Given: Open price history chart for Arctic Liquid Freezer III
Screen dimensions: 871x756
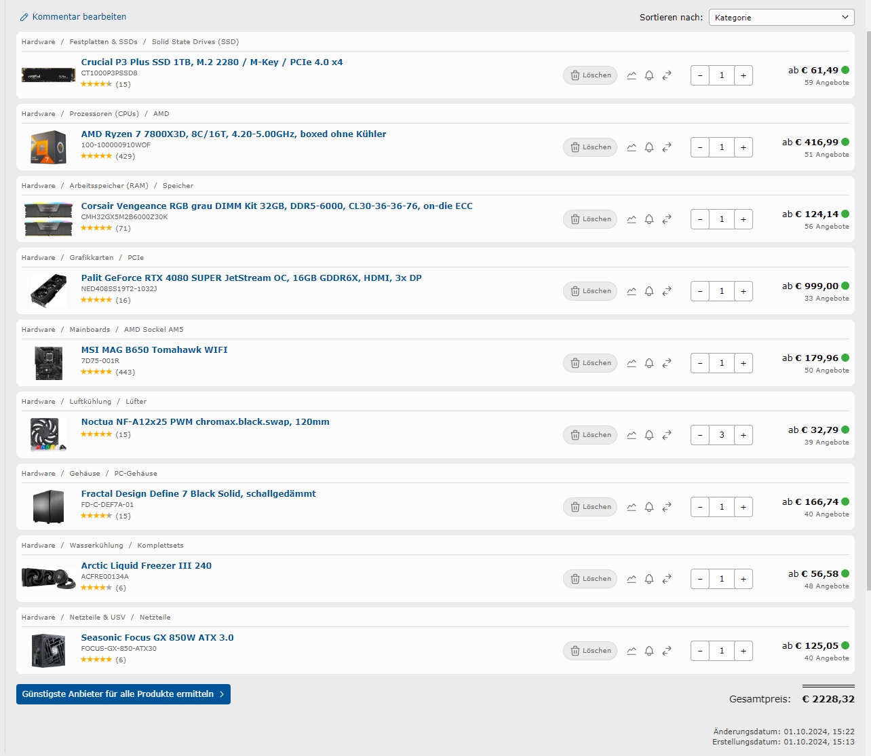Looking at the screenshot, I should point(632,579).
